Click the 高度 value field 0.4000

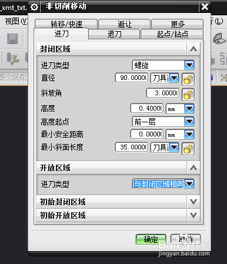147,108
